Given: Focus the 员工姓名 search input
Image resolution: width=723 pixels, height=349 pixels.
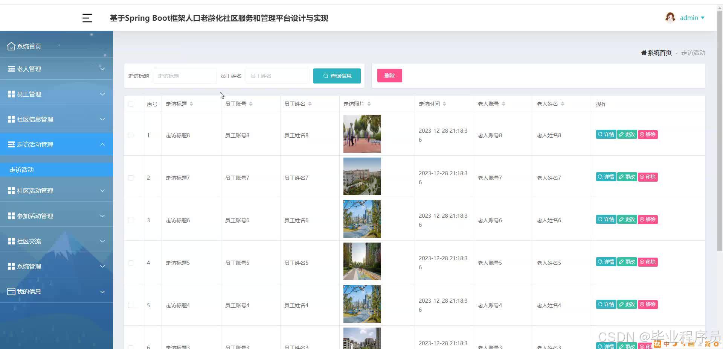Looking at the screenshot, I should [278, 76].
